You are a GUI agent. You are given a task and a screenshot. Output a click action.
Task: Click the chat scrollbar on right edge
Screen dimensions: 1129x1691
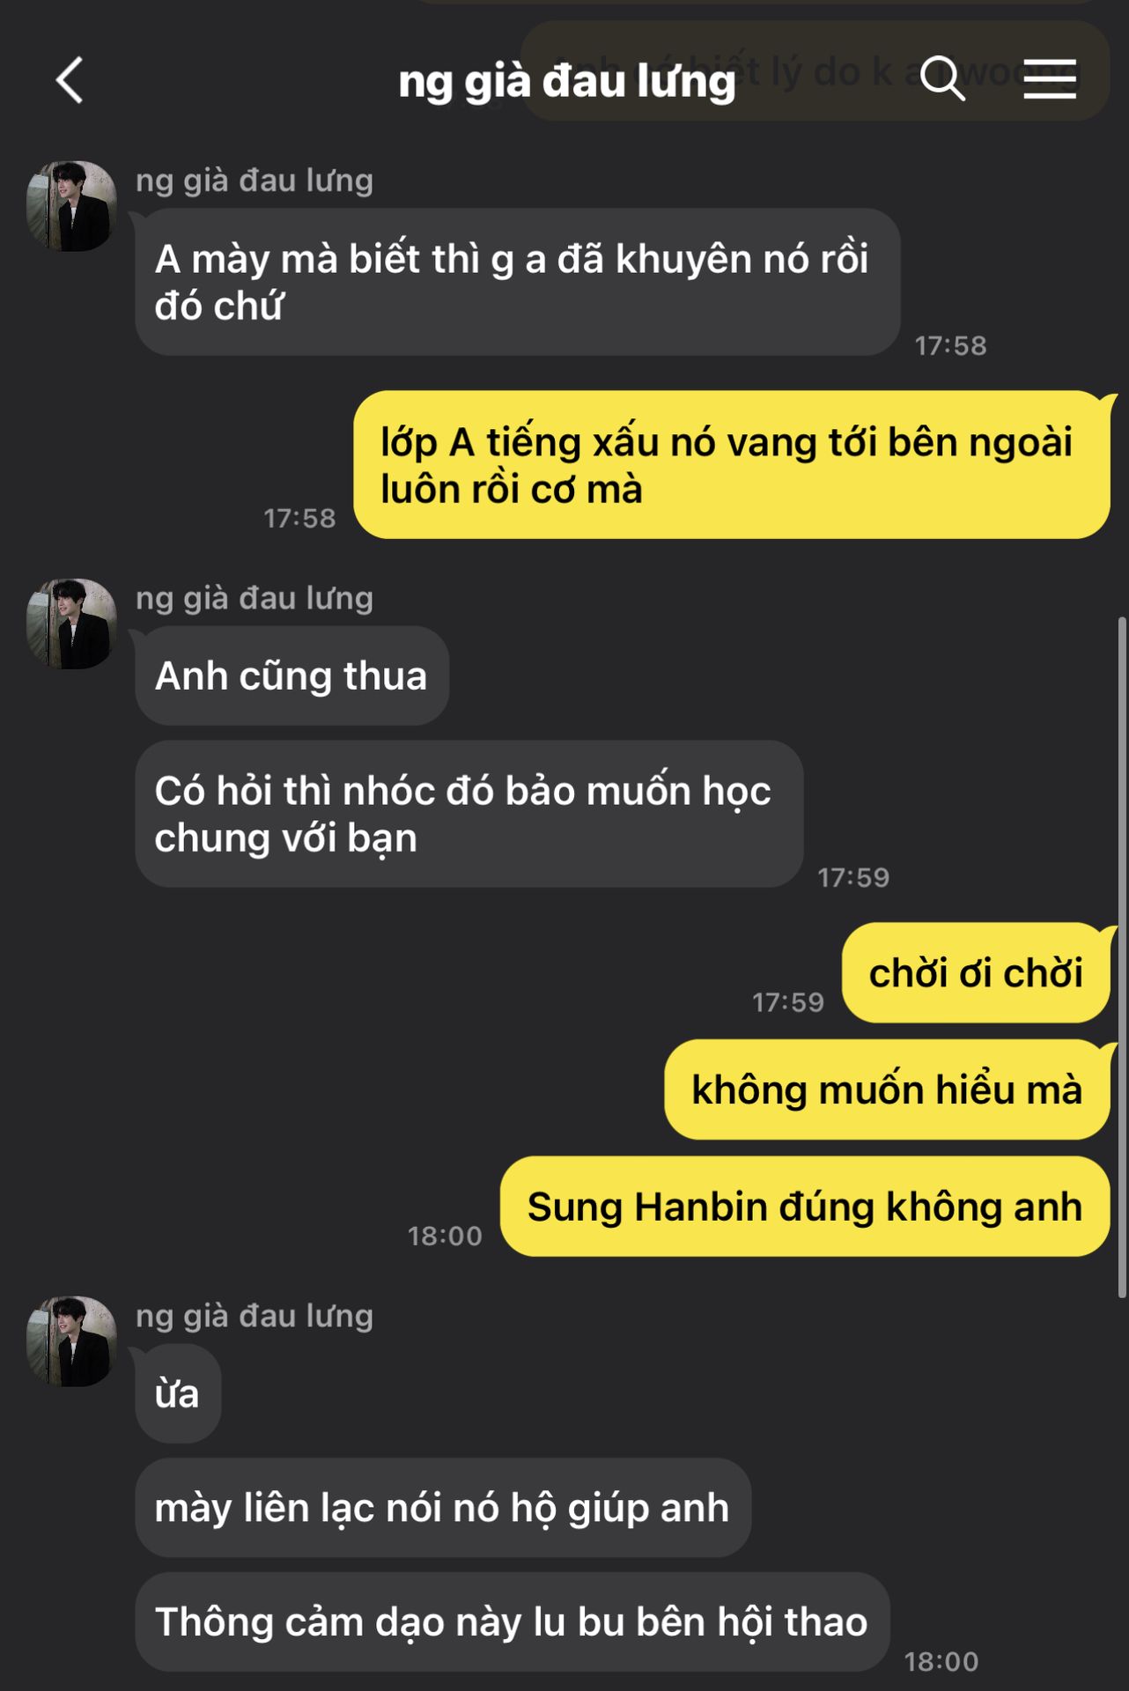click(x=1122, y=957)
